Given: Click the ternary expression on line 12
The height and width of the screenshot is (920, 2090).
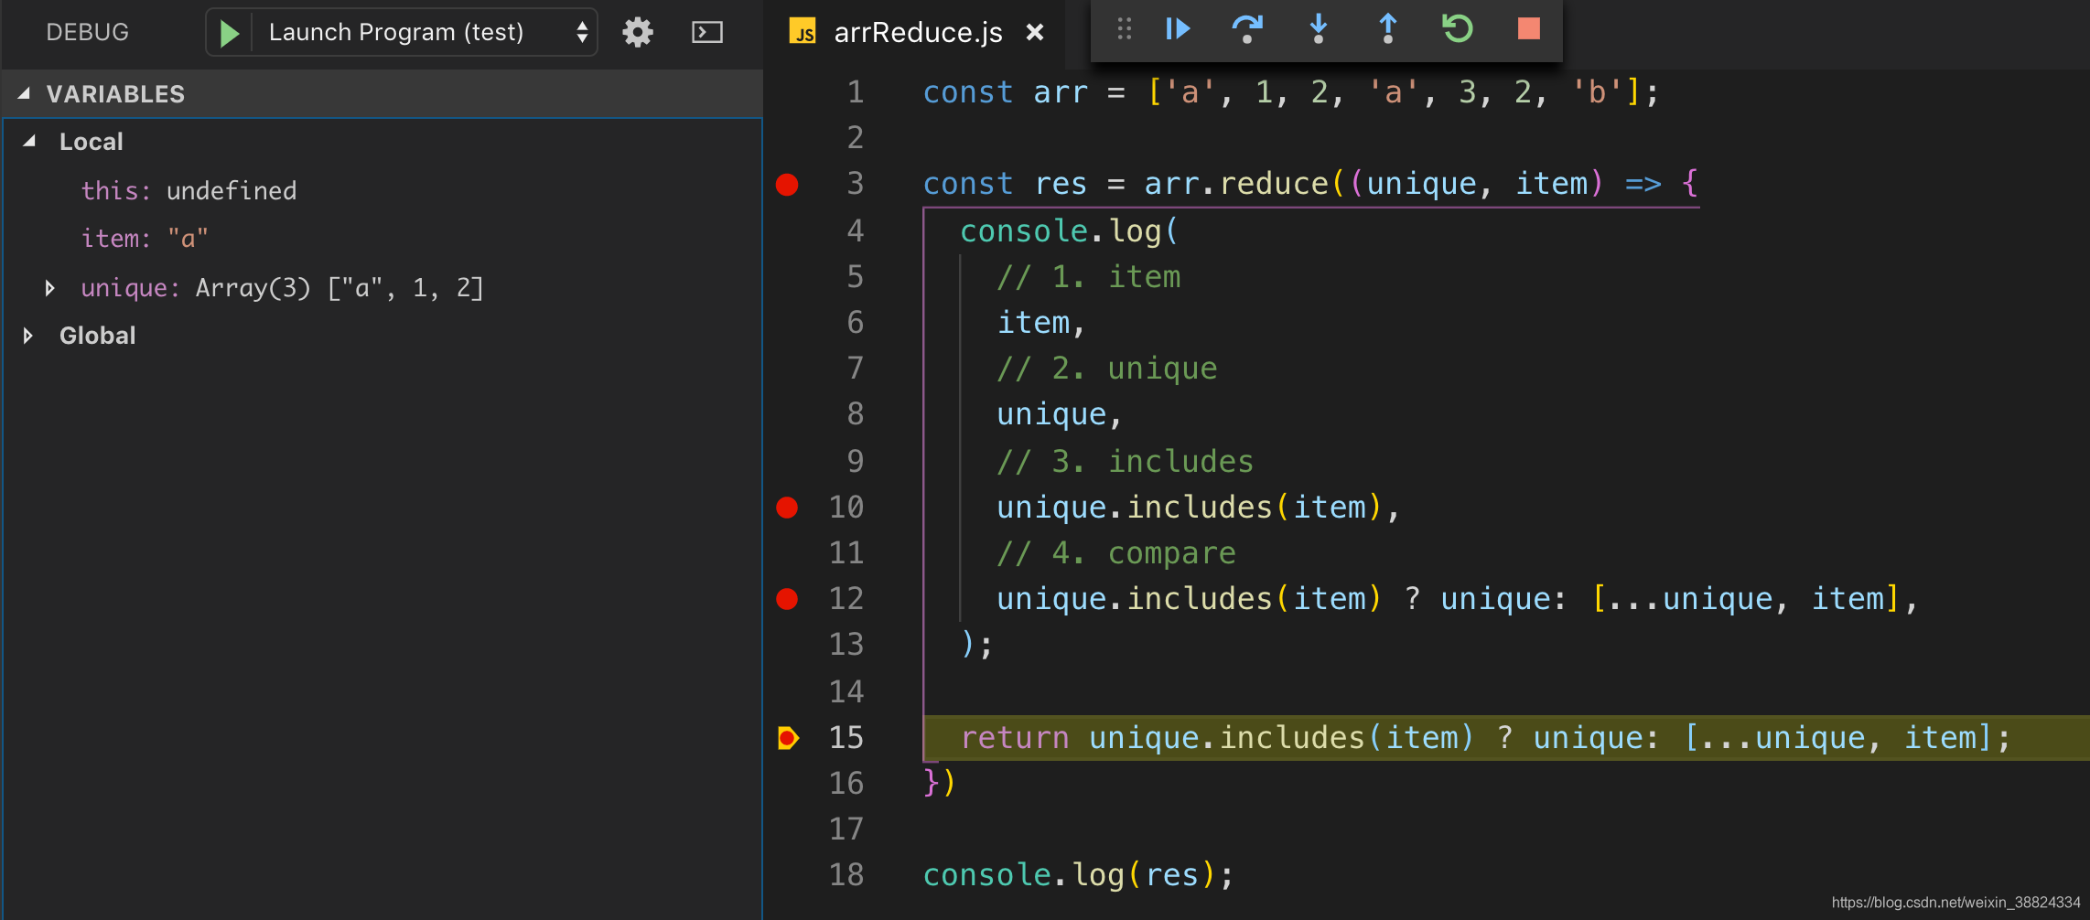Looking at the screenshot, I should coord(1457,599).
